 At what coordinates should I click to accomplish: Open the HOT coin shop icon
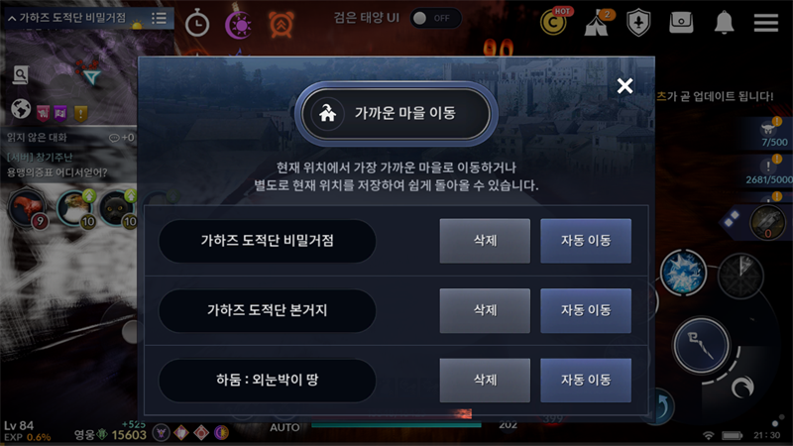click(x=555, y=21)
